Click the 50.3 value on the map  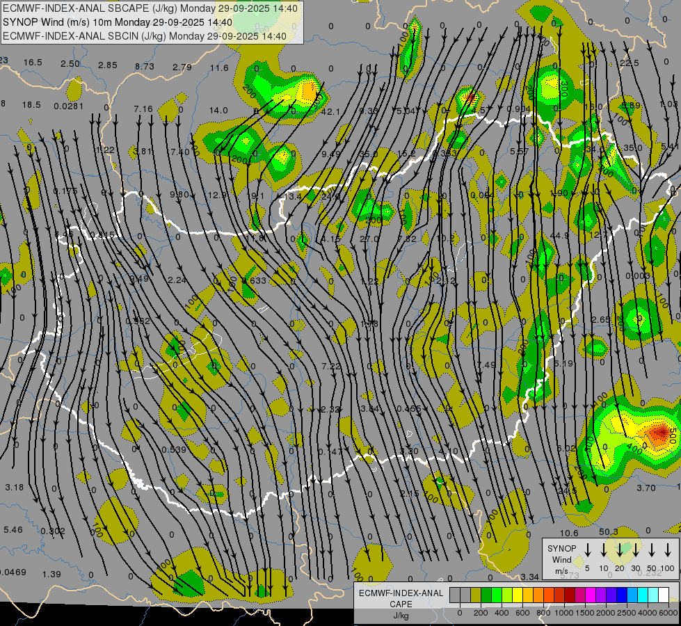(609, 531)
